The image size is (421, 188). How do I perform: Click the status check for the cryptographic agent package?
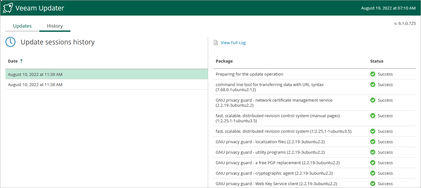[373, 173]
